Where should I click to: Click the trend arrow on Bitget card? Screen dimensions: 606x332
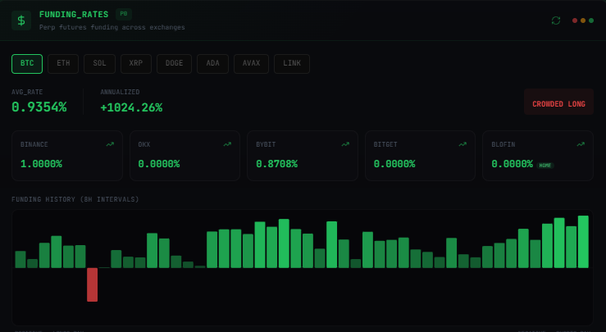click(462, 144)
